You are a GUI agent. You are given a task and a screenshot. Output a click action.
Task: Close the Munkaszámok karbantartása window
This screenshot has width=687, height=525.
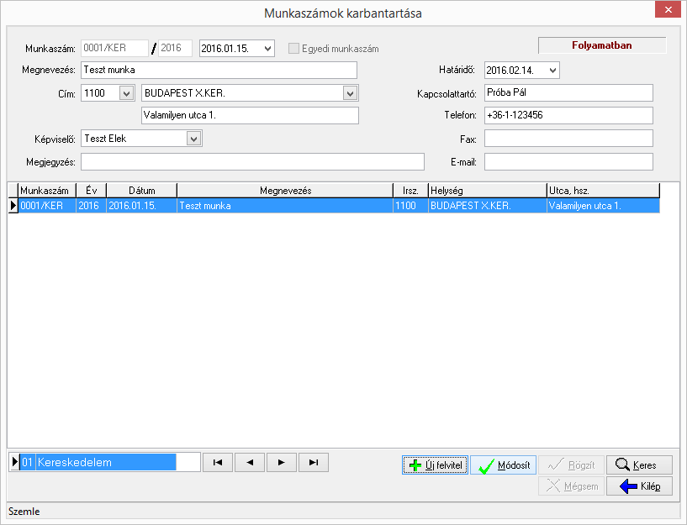tap(669, 9)
